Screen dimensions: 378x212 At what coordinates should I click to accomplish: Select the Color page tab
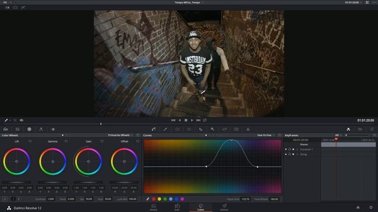coord(201,207)
